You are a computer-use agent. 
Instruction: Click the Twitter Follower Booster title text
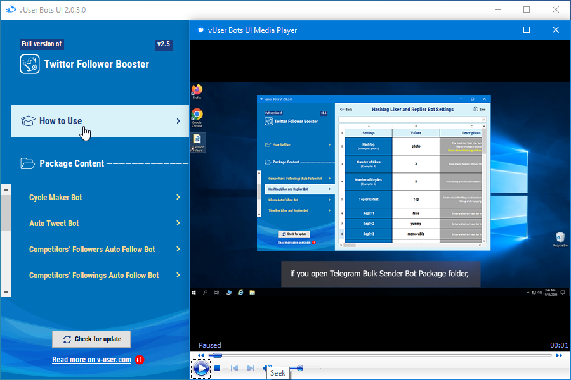[96, 65]
